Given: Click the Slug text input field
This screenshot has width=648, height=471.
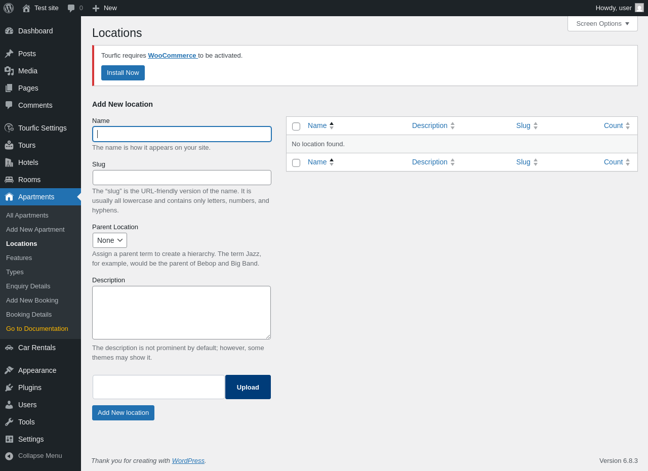Looking at the screenshot, I should (182, 178).
